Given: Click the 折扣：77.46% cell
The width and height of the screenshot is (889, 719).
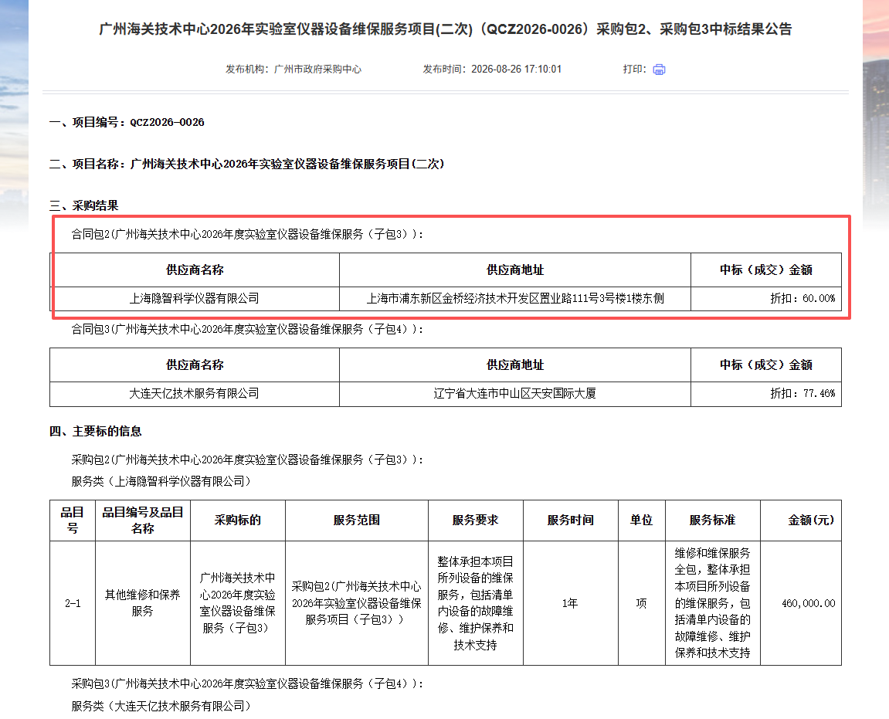Looking at the screenshot, I should point(766,394).
